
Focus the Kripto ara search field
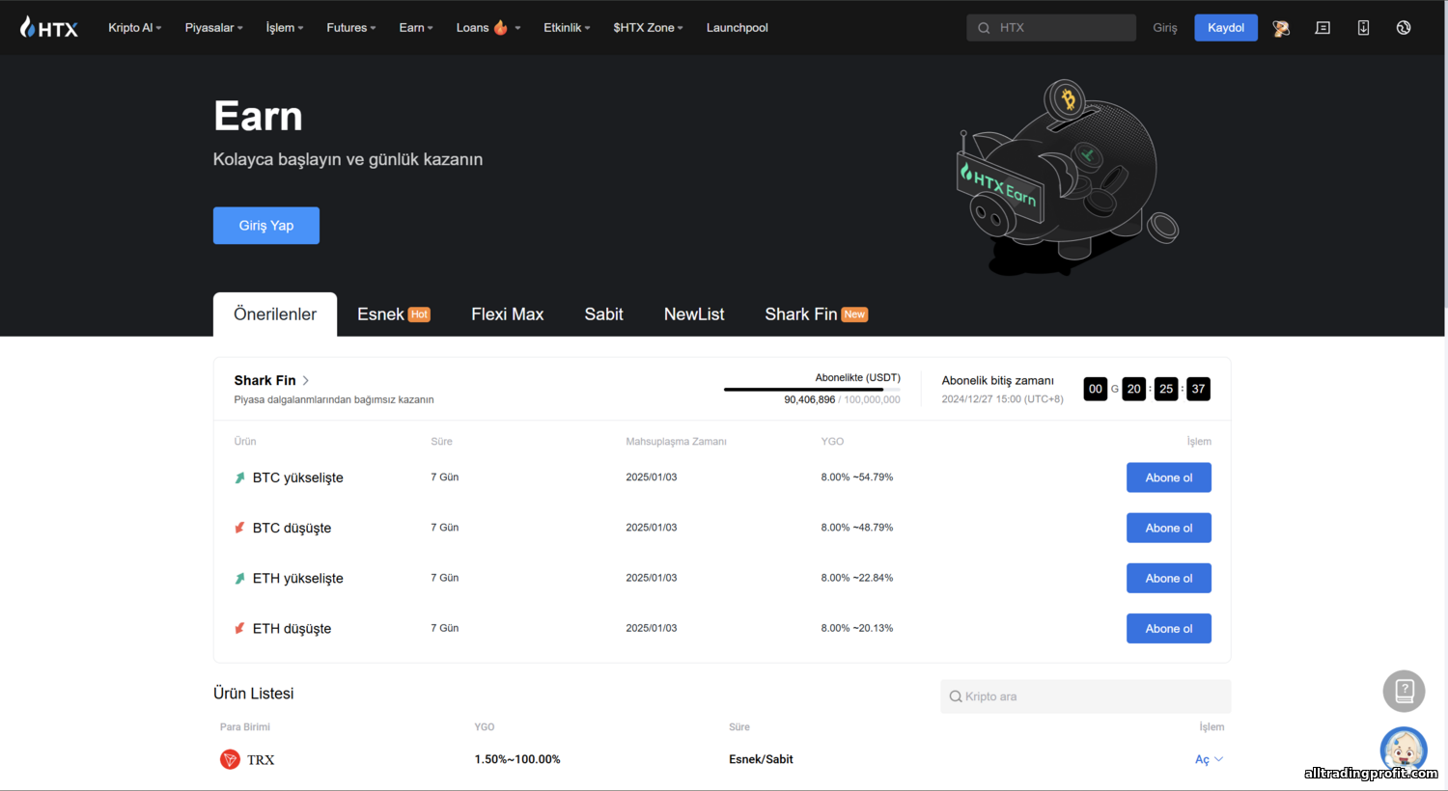(x=1085, y=696)
